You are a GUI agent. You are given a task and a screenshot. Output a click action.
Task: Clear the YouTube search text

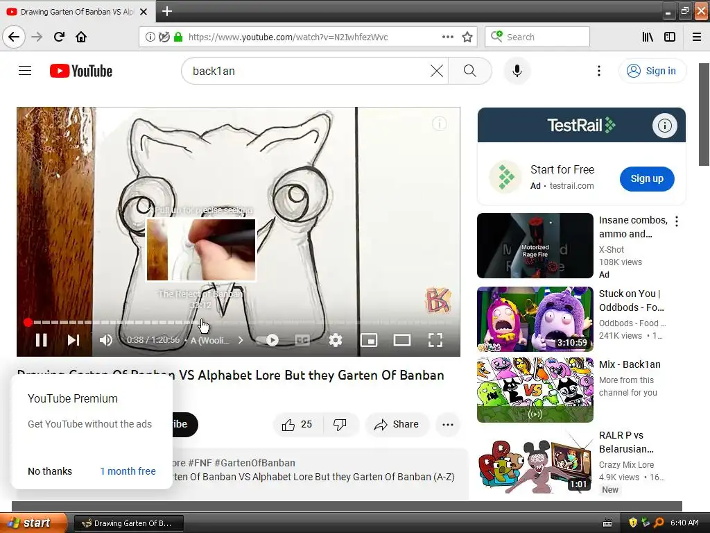coord(437,71)
